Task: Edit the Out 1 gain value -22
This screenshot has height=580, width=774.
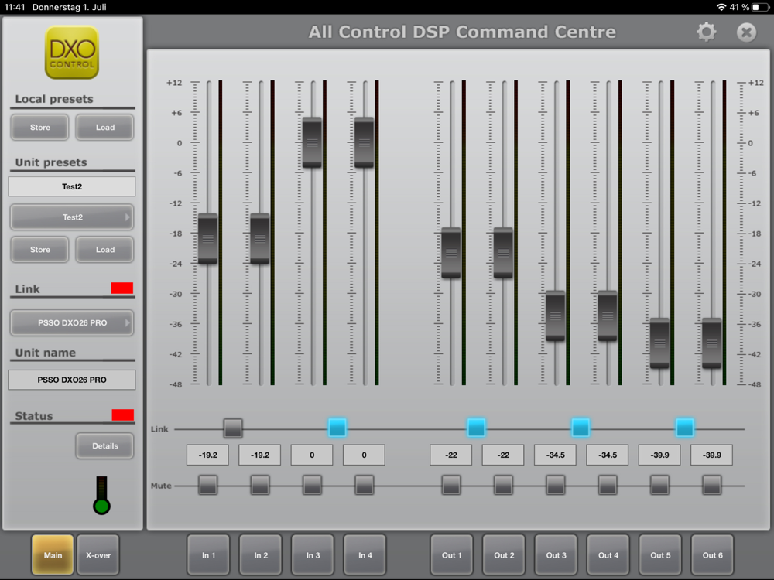Action: point(451,455)
